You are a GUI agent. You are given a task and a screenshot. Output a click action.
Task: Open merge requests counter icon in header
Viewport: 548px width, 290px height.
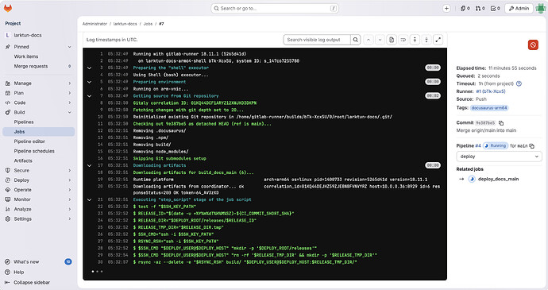480,9
